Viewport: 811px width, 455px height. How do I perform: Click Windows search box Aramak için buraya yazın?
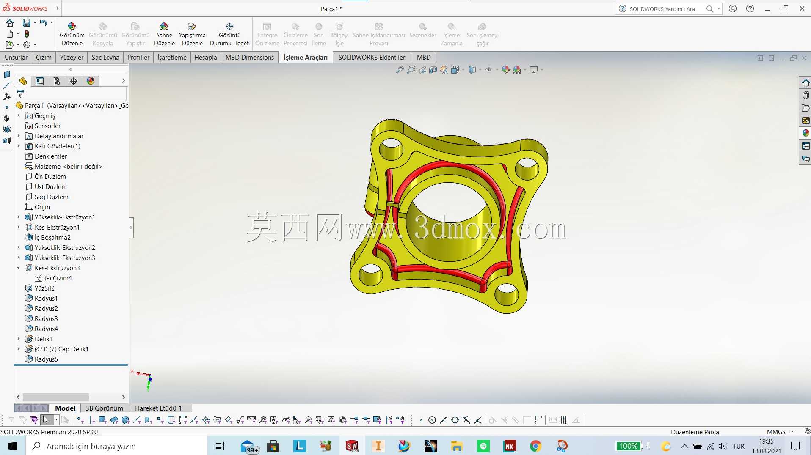[x=116, y=446]
